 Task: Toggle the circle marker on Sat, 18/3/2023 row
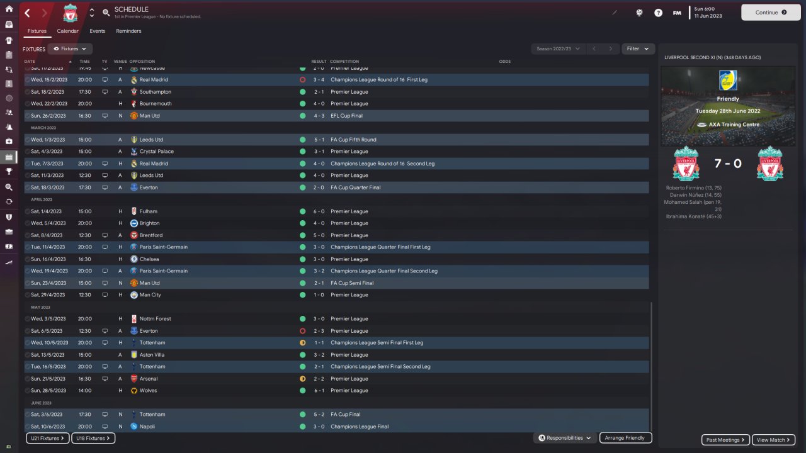(28, 187)
